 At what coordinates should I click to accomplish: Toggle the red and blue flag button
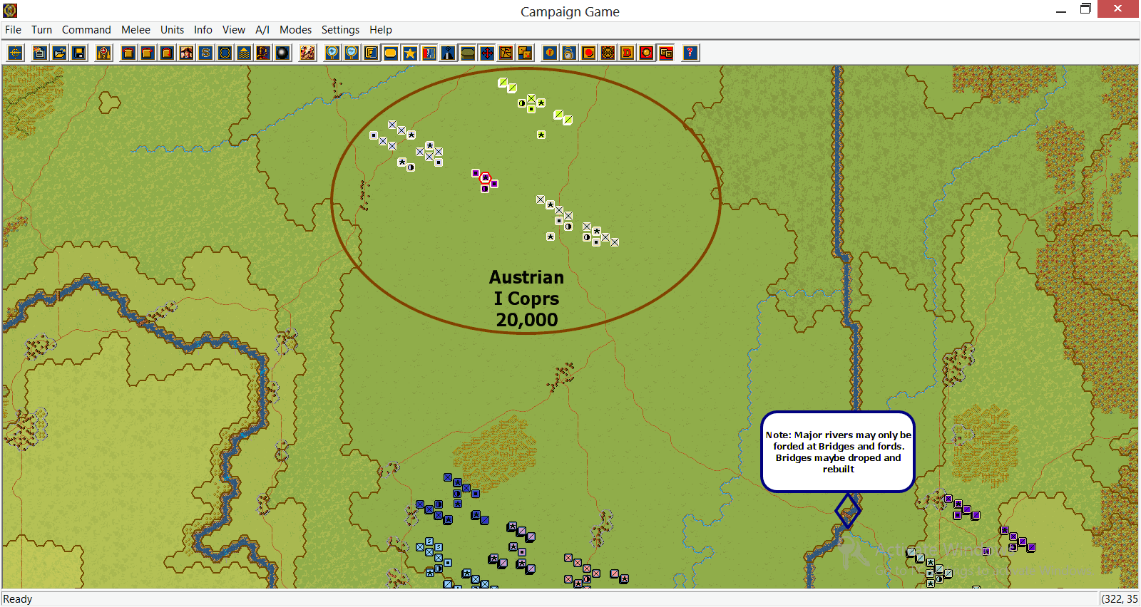[429, 53]
